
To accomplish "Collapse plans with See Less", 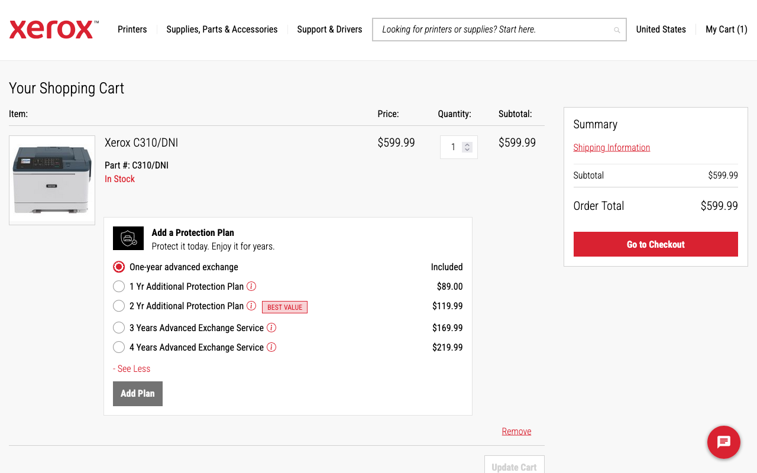I will [x=131, y=368].
